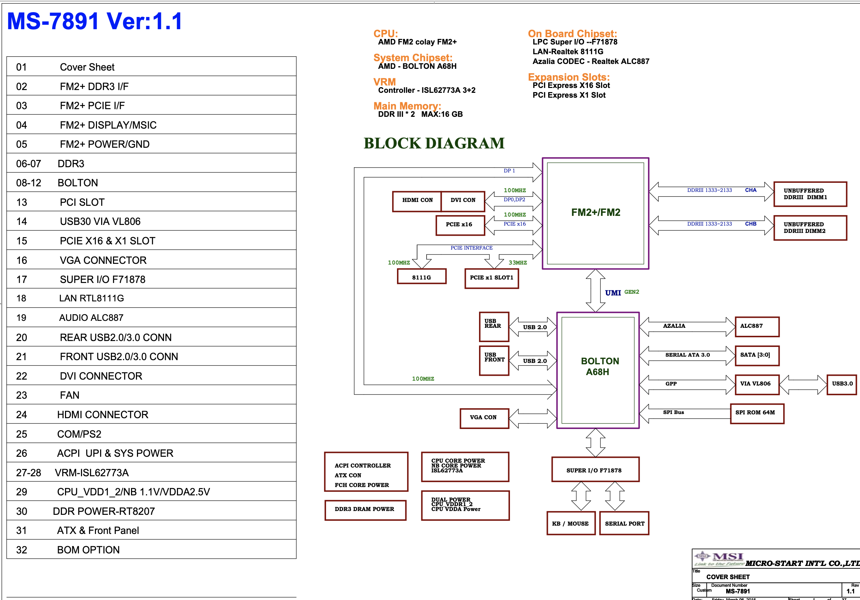Viewport: 860px width, 600px height.
Task: Select the '14 USB30 VIA VL806' row
Action: coord(151,221)
